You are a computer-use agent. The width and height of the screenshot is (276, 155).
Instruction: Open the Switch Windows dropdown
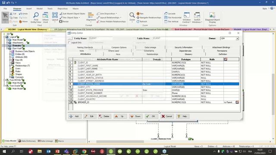click(197, 18)
